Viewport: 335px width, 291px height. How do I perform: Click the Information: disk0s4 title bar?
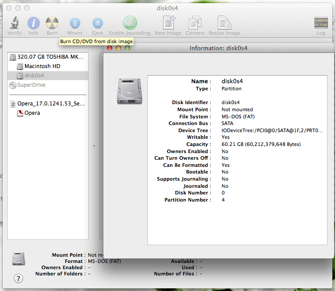point(218,48)
